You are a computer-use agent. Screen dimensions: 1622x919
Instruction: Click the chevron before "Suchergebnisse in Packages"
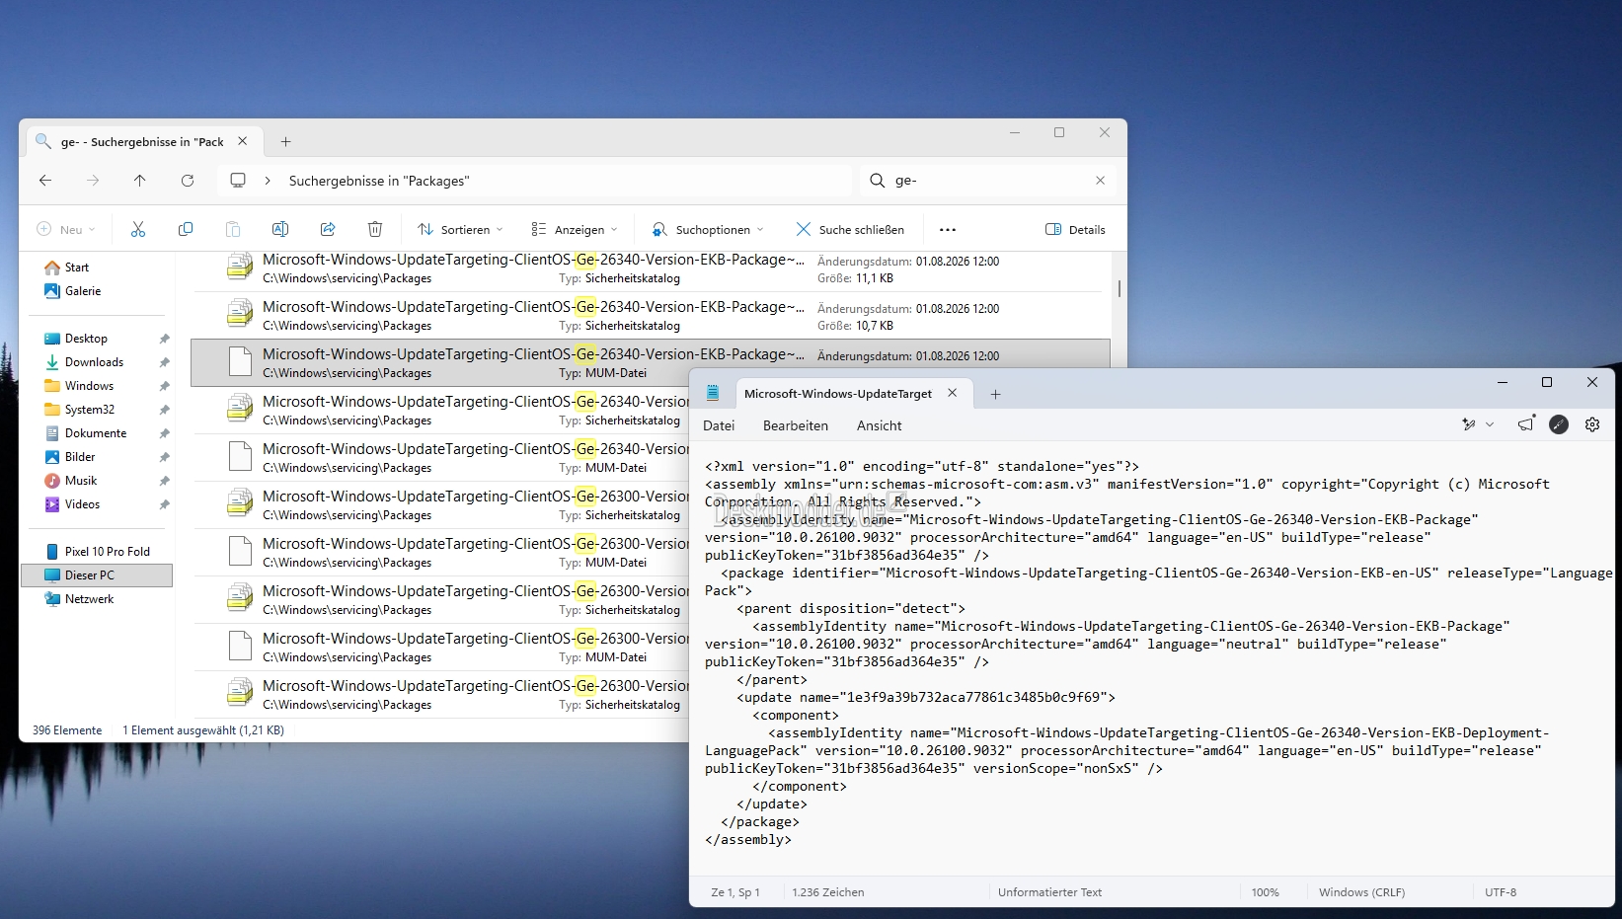click(x=268, y=181)
